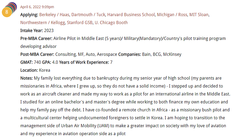
Task: Click the bold Applying label
Action: 29,15
